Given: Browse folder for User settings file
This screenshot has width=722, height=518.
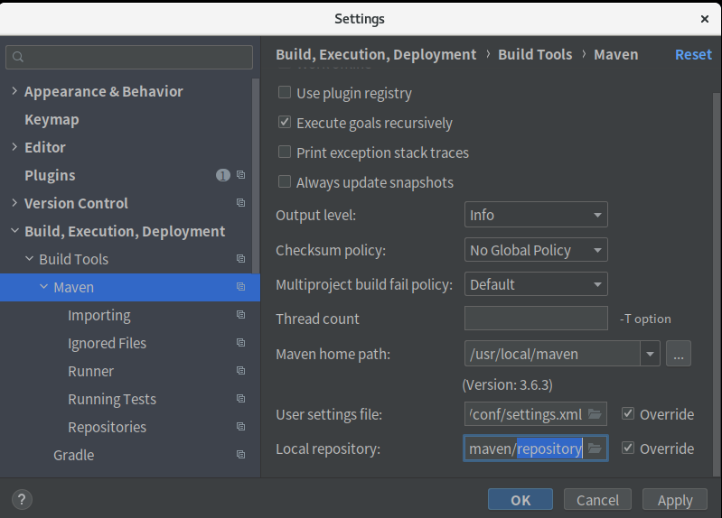Looking at the screenshot, I should click(x=595, y=414).
